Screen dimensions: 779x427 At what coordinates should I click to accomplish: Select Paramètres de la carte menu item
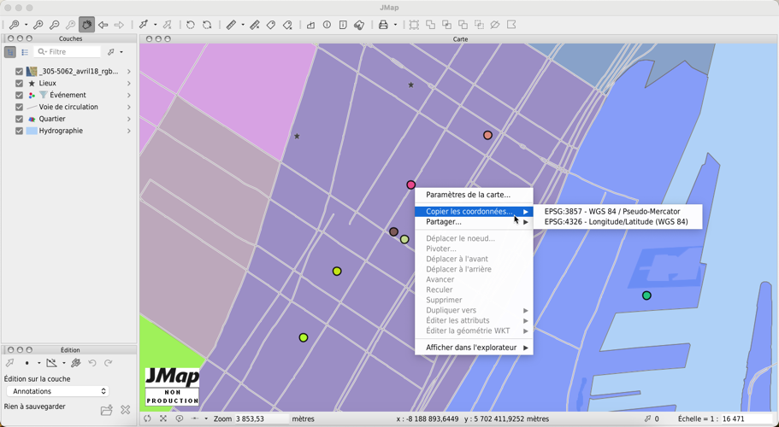click(x=468, y=195)
